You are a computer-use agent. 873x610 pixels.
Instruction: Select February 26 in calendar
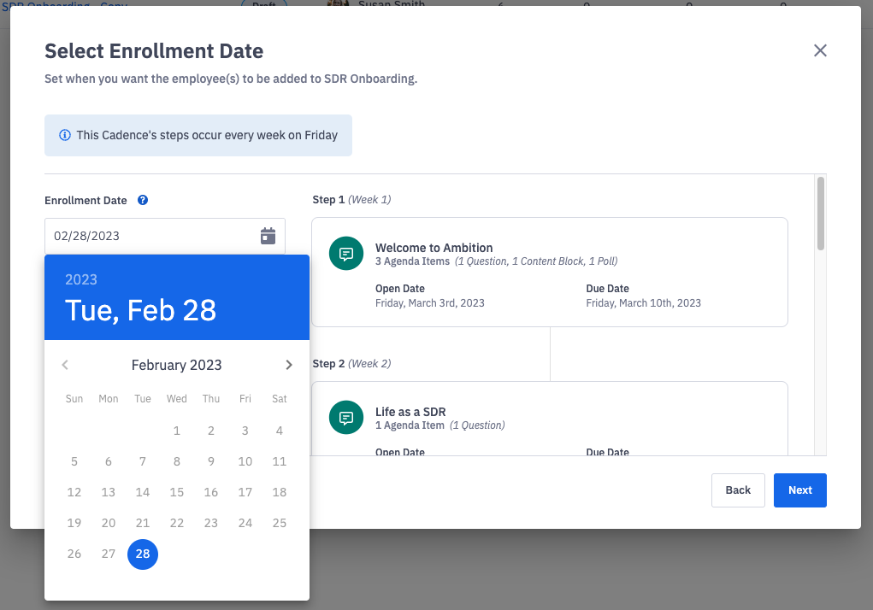pos(74,554)
